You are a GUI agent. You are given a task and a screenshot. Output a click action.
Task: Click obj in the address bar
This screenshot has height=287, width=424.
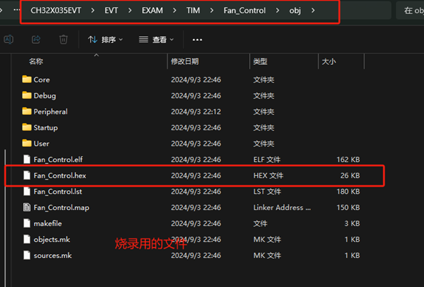[295, 10]
